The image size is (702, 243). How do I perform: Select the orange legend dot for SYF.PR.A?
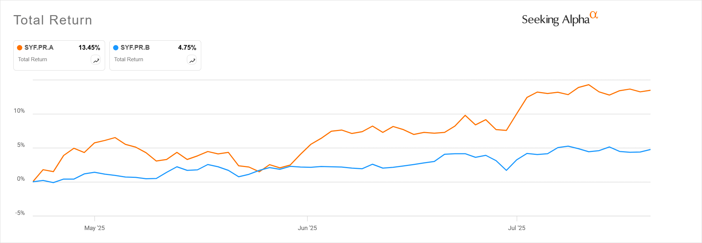click(19, 47)
